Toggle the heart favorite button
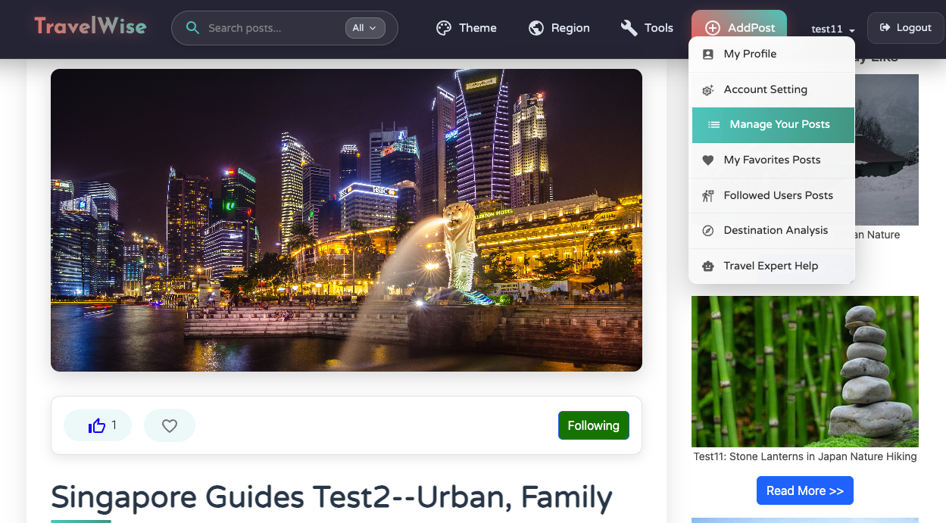946x523 pixels. 170,425
